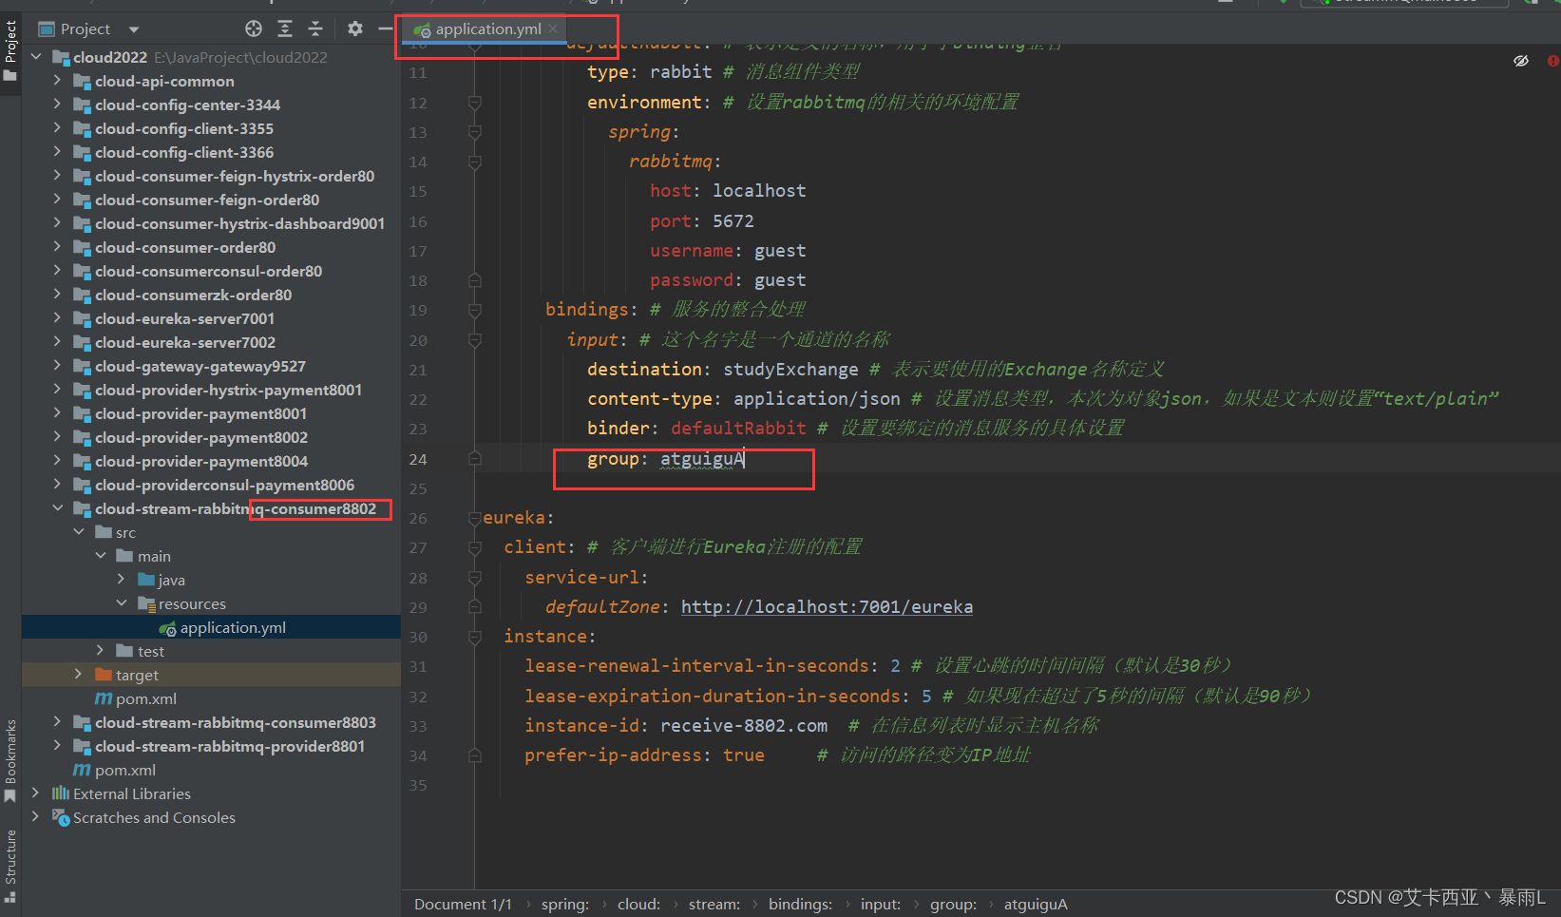Select the application.yml editor tab

click(x=486, y=29)
